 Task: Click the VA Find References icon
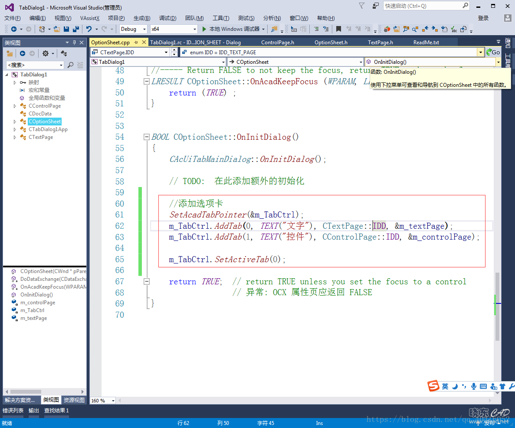(x=415, y=29)
